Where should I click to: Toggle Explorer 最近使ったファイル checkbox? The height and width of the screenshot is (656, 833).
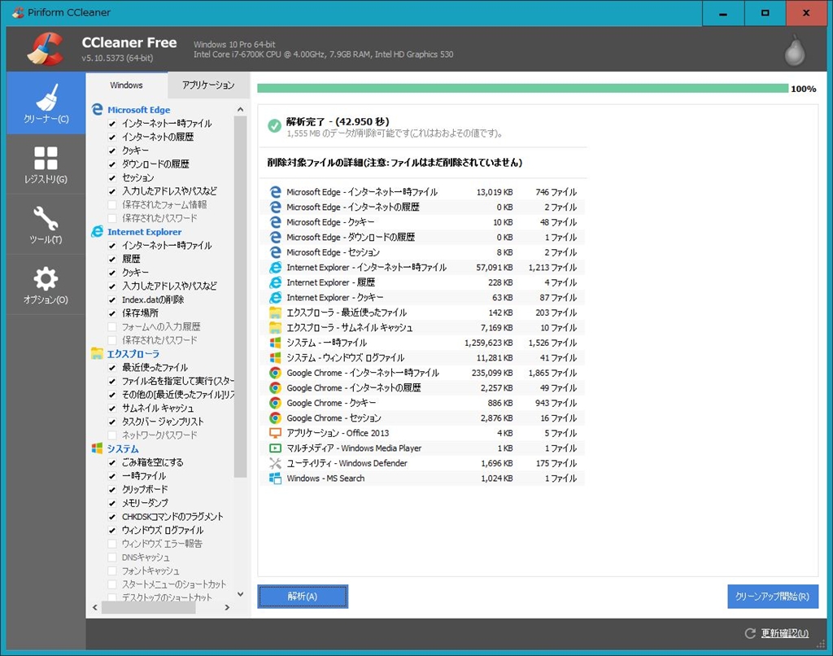point(112,367)
